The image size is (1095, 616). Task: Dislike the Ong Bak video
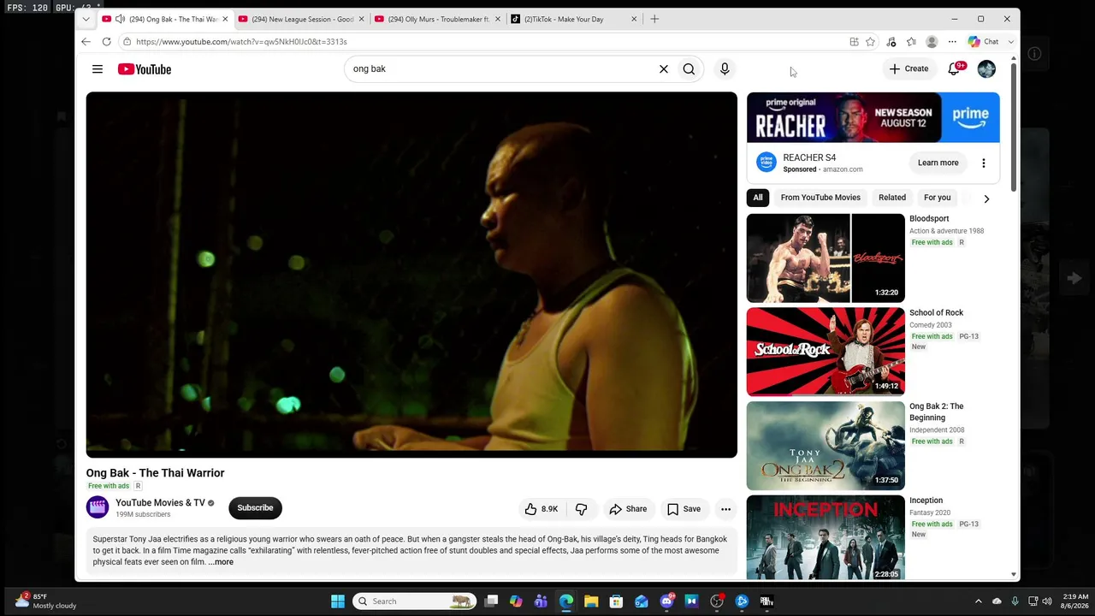[x=581, y=509]
